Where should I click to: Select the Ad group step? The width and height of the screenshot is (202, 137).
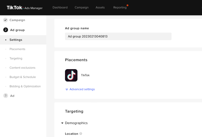[17, 30]
